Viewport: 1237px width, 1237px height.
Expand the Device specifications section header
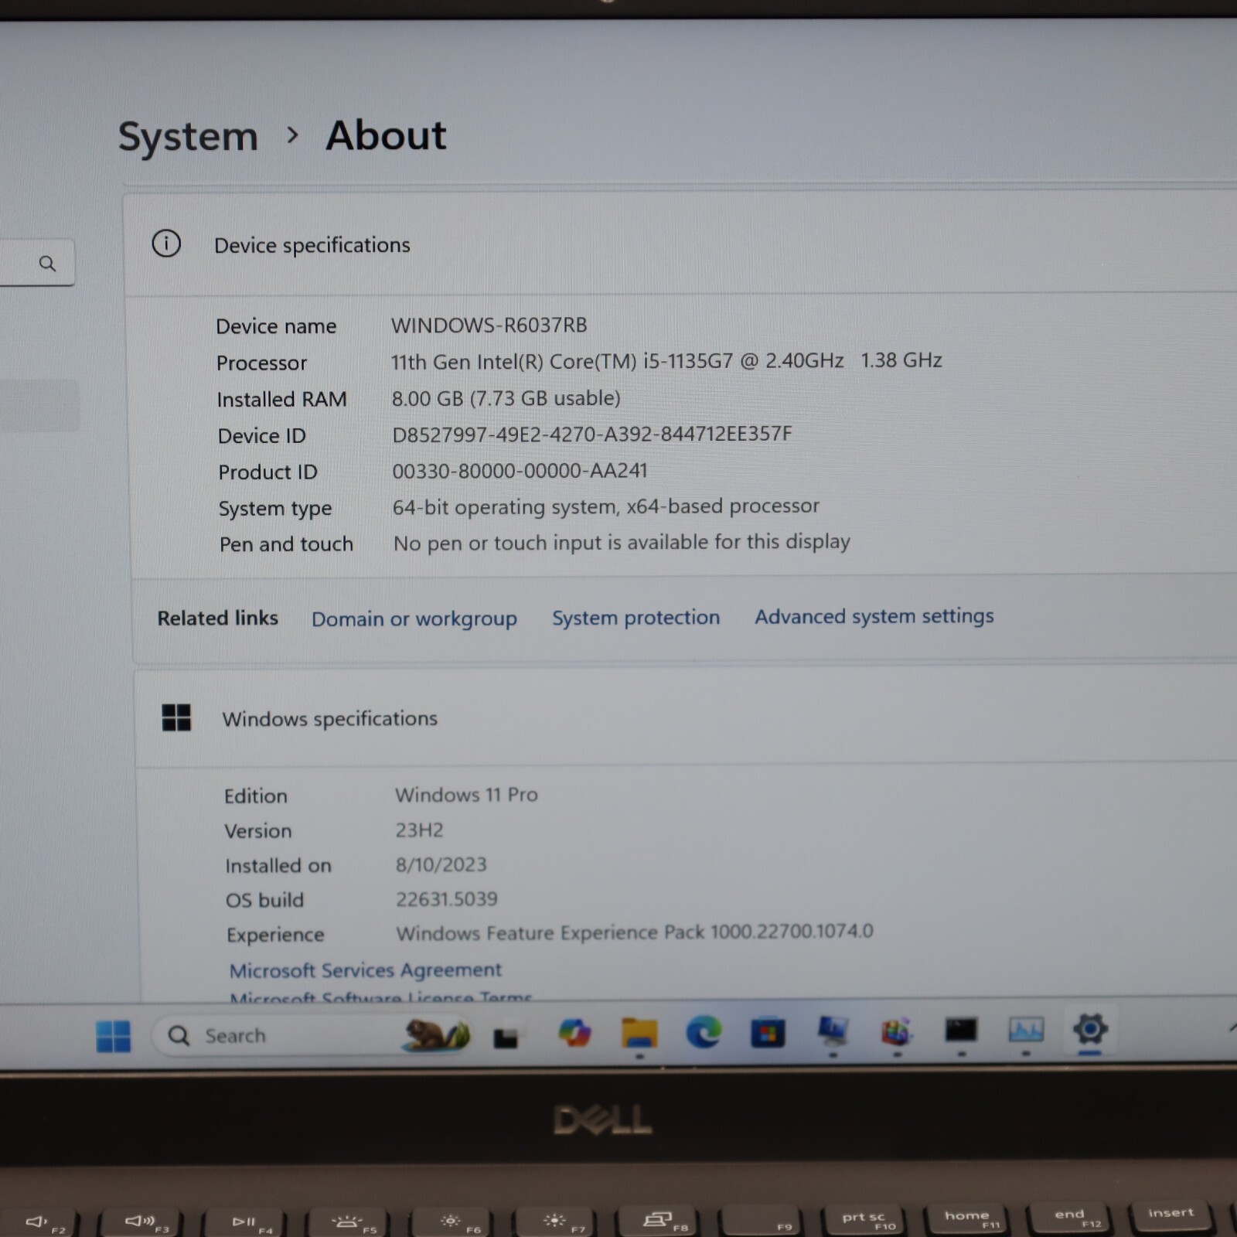coord(680,244)
